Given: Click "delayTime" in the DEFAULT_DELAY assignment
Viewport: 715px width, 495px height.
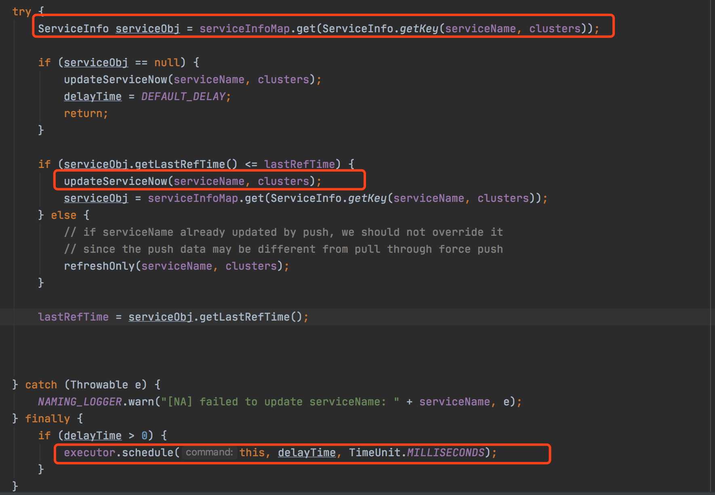Looking at the screenshot, I should coord(93,96).
